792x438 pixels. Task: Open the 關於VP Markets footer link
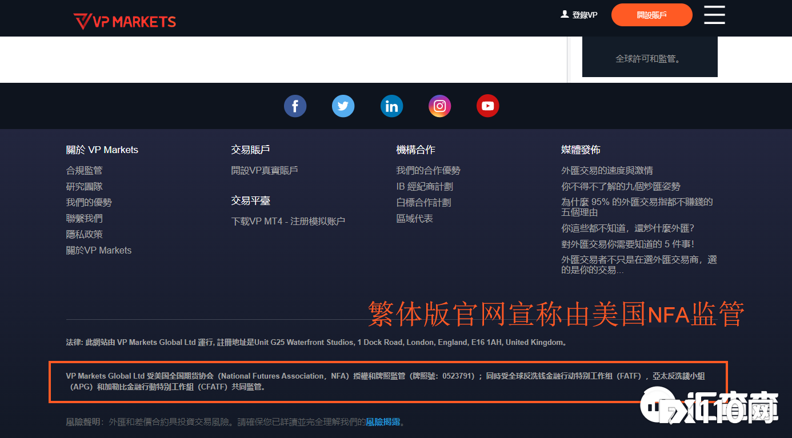(x=99, y=250)
